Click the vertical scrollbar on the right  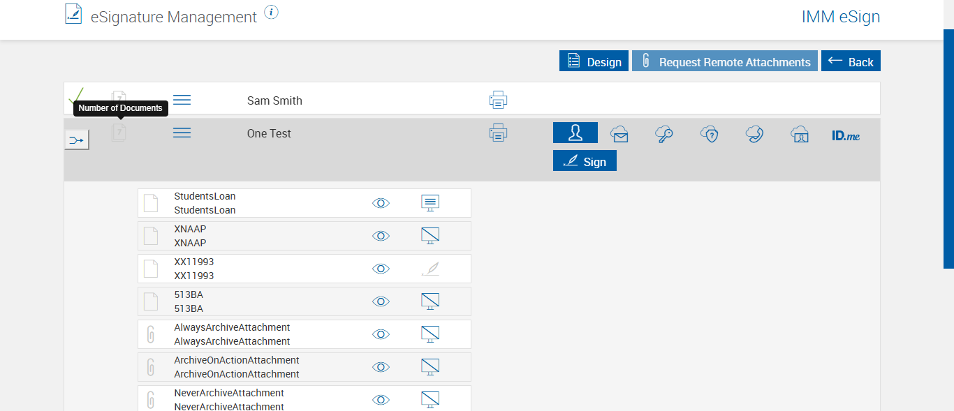[948, 149]
